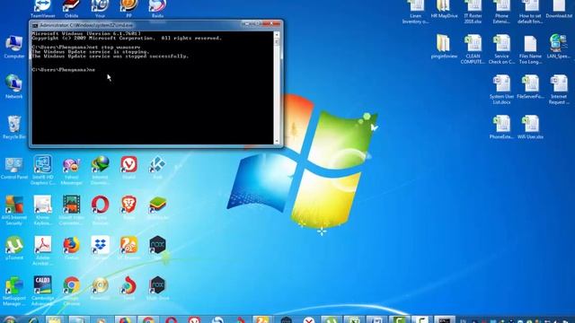575x323 pixels.
Task: Select the Download.txt file
Action: coord(559,8)
